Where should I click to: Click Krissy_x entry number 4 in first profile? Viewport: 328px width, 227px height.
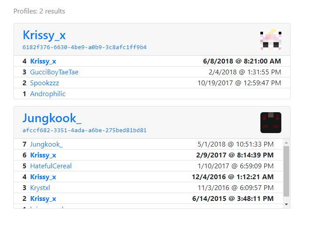[43, 61]
